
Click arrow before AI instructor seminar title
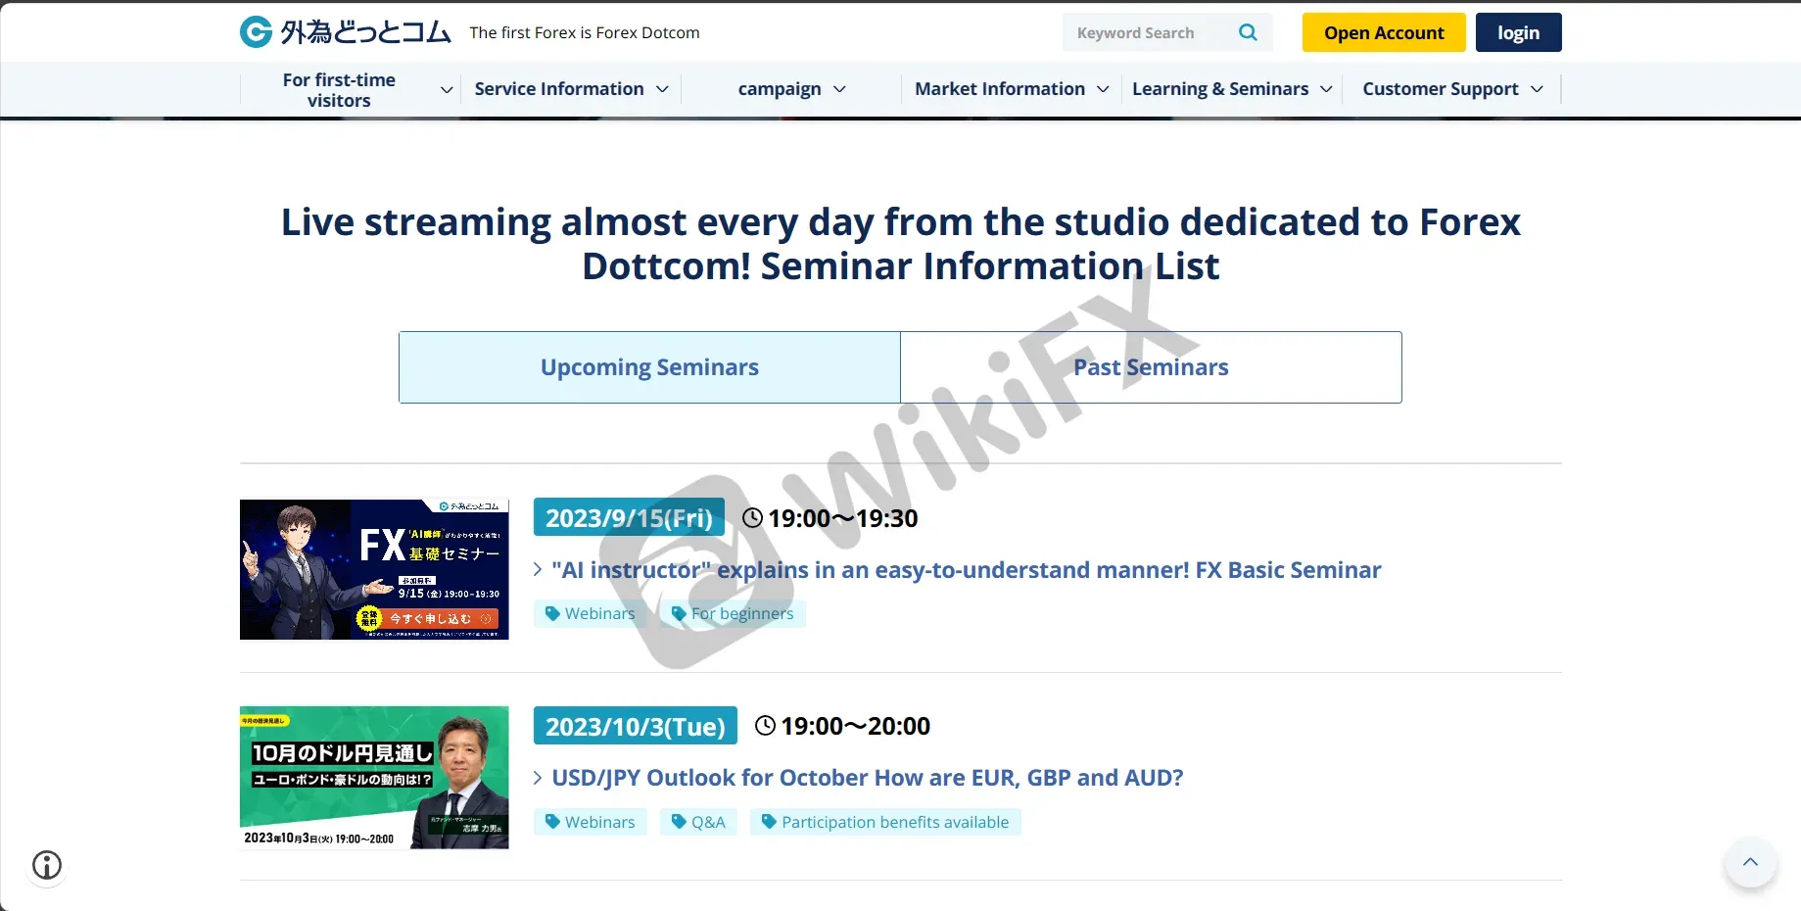[538, 569]
